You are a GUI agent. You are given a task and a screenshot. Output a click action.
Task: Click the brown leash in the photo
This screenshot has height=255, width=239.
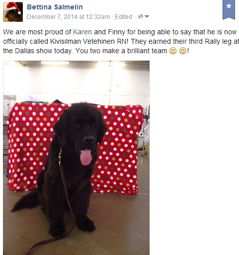tap(69, 204)
